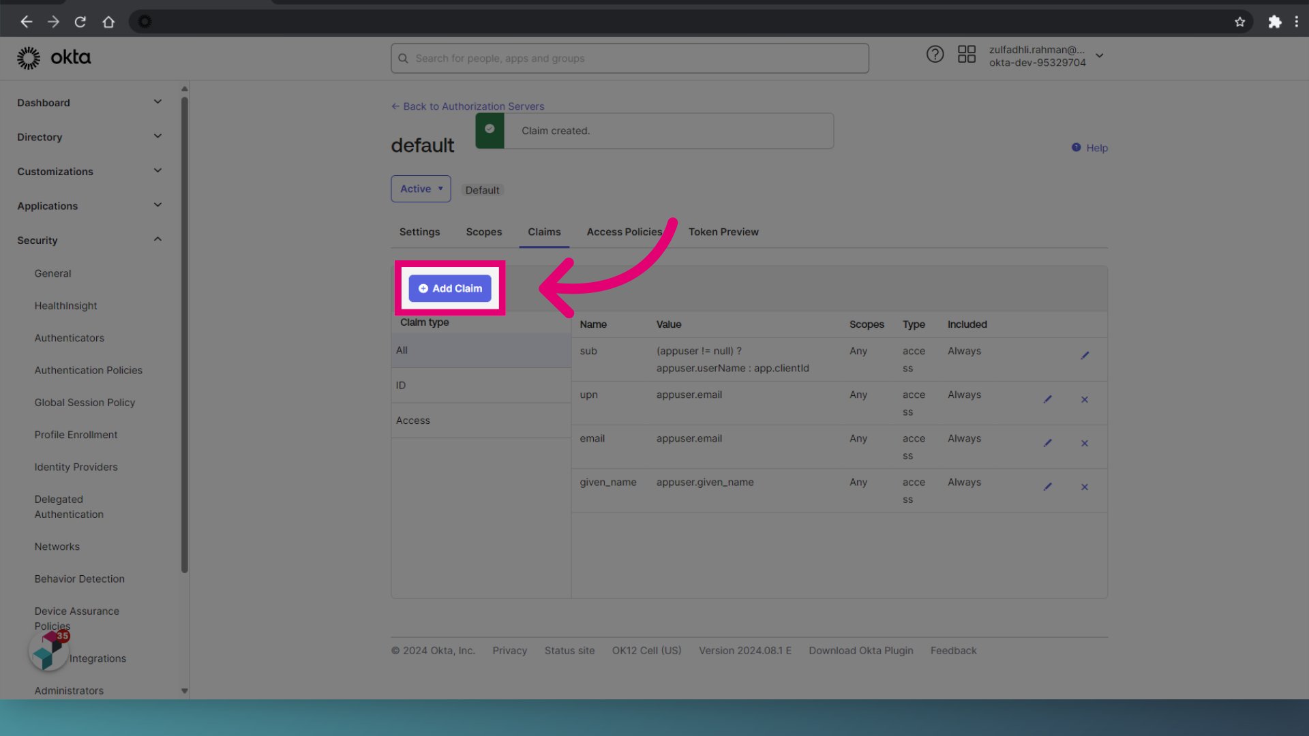Image resolution: width=1309 pixels, height=736 pixels.
Task: Open Networks in sidebar
Action: (x=57, y=547)
